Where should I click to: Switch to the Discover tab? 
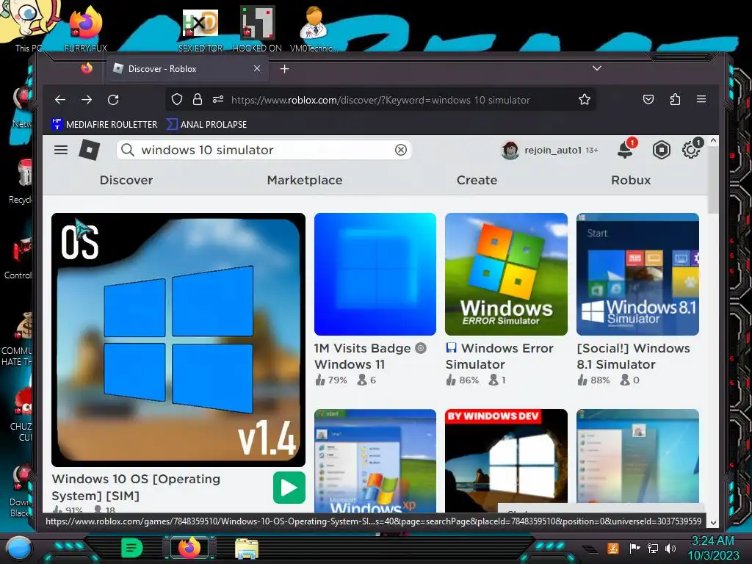pyautogui.click(x=126, y=181)
